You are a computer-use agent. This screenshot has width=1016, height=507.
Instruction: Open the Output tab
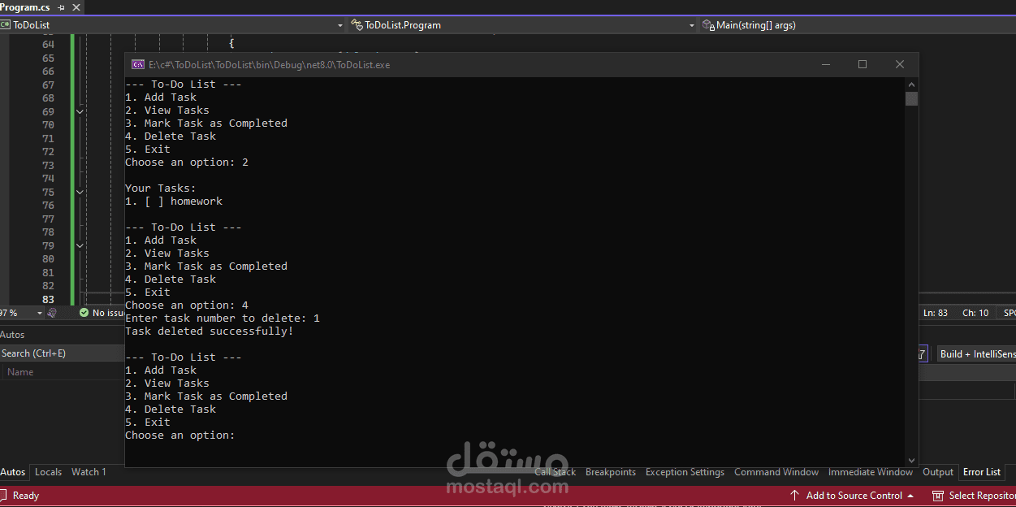pos(938,472)
